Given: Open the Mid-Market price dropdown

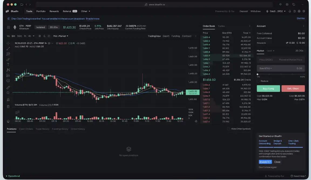Looking at the screenshot, I should 61,36.
